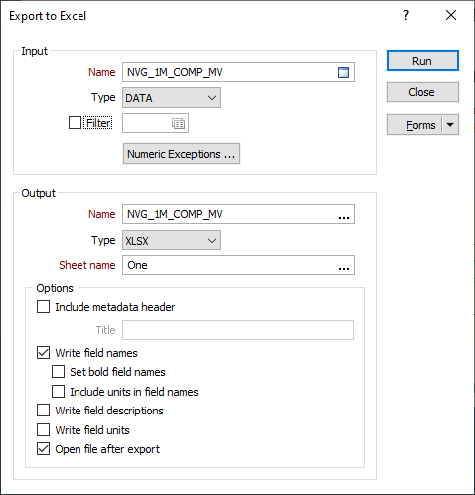The height and width of the screenshot is (495, 475).
Task: Enable Write field descriptions checkbox
Action: [43, 411]
